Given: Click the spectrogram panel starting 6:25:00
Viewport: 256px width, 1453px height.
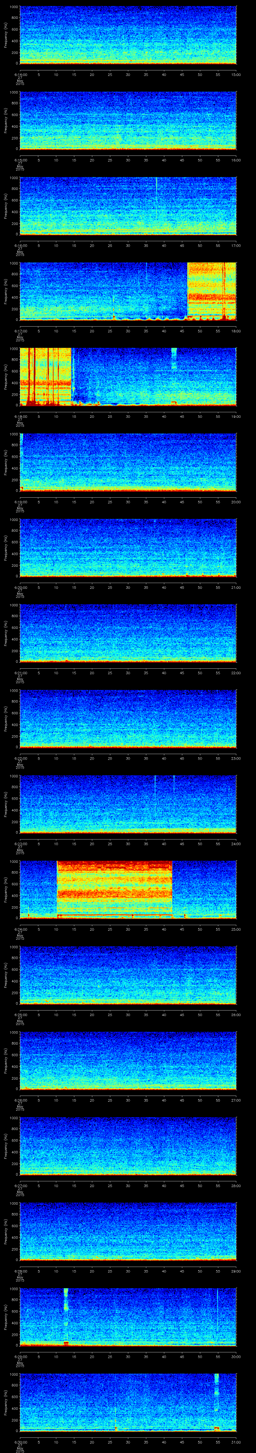Looking at the screenshot, I should pyautogui.click(x=128, y=975).
